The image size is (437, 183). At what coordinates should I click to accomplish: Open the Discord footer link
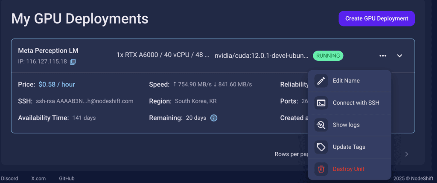[9, 178]
